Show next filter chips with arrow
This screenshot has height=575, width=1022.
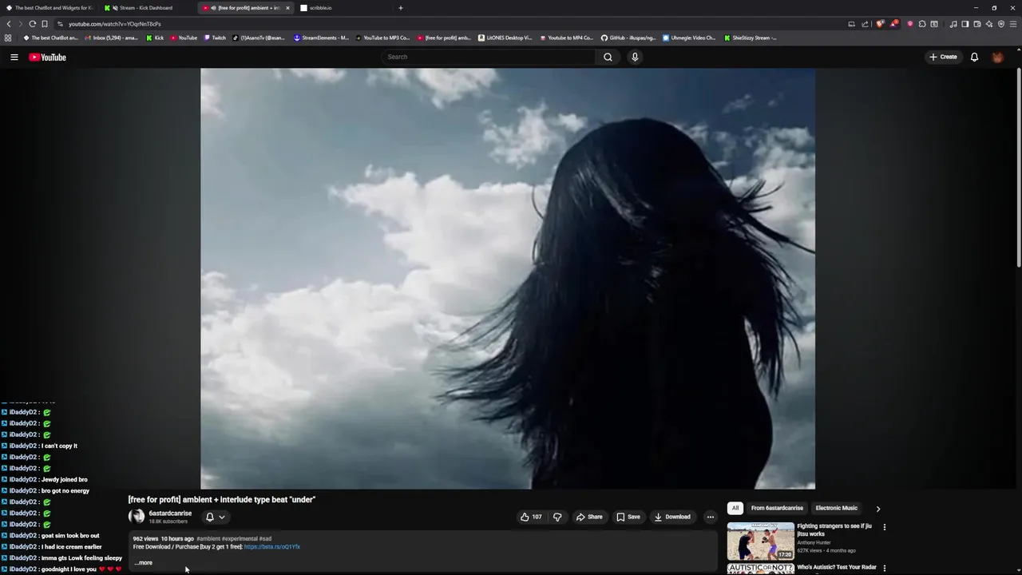(877, 509)
